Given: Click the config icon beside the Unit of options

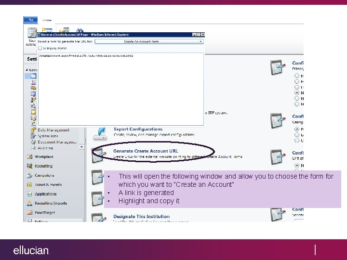Looking at the screenshot, I should (278, 157).
